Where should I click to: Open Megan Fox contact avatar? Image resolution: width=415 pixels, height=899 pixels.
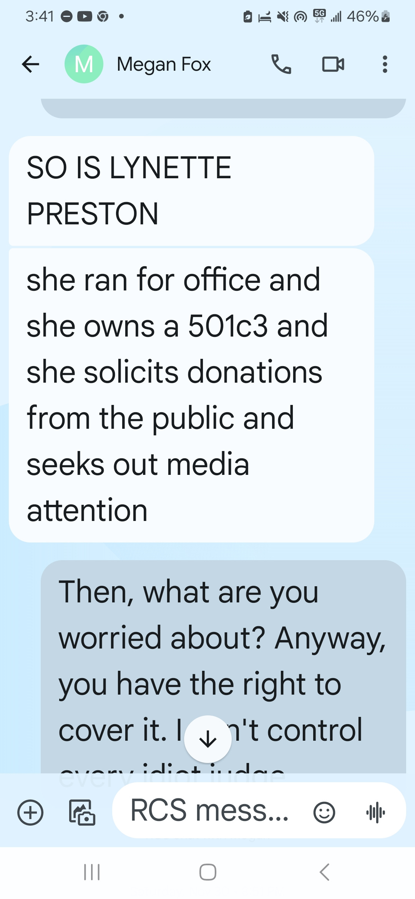pos(84,64)
